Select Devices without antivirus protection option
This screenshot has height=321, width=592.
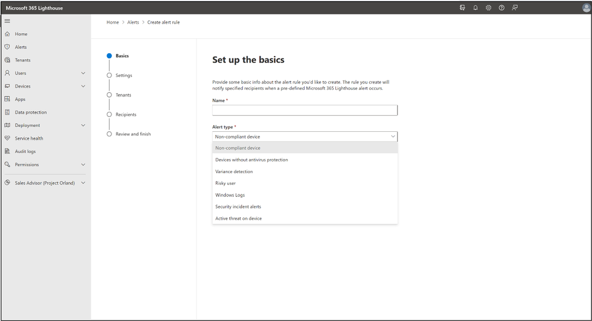(x=305, y=160)
